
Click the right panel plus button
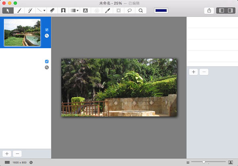[x=194, y=72]
